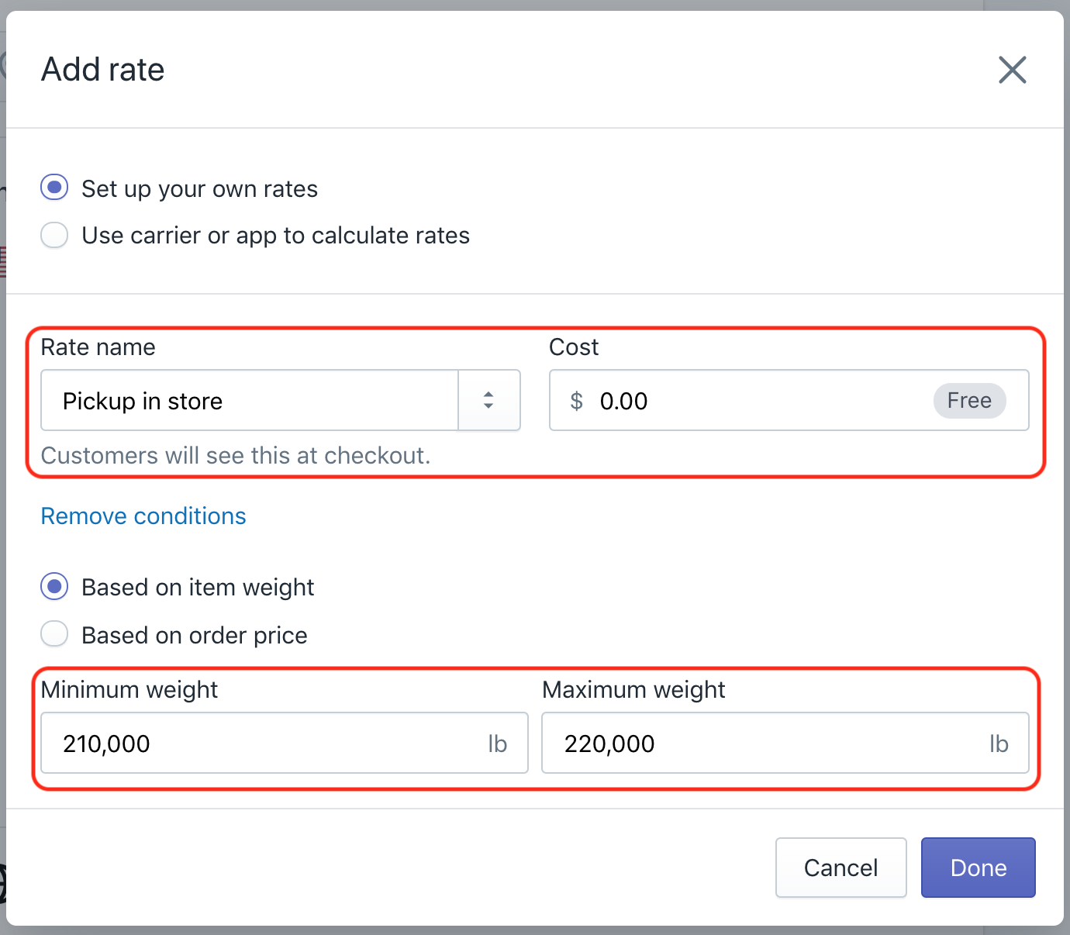This screenshot has width=1070, height=935.
Task: Select 'Based on item weight' condition
Action: 54,587
